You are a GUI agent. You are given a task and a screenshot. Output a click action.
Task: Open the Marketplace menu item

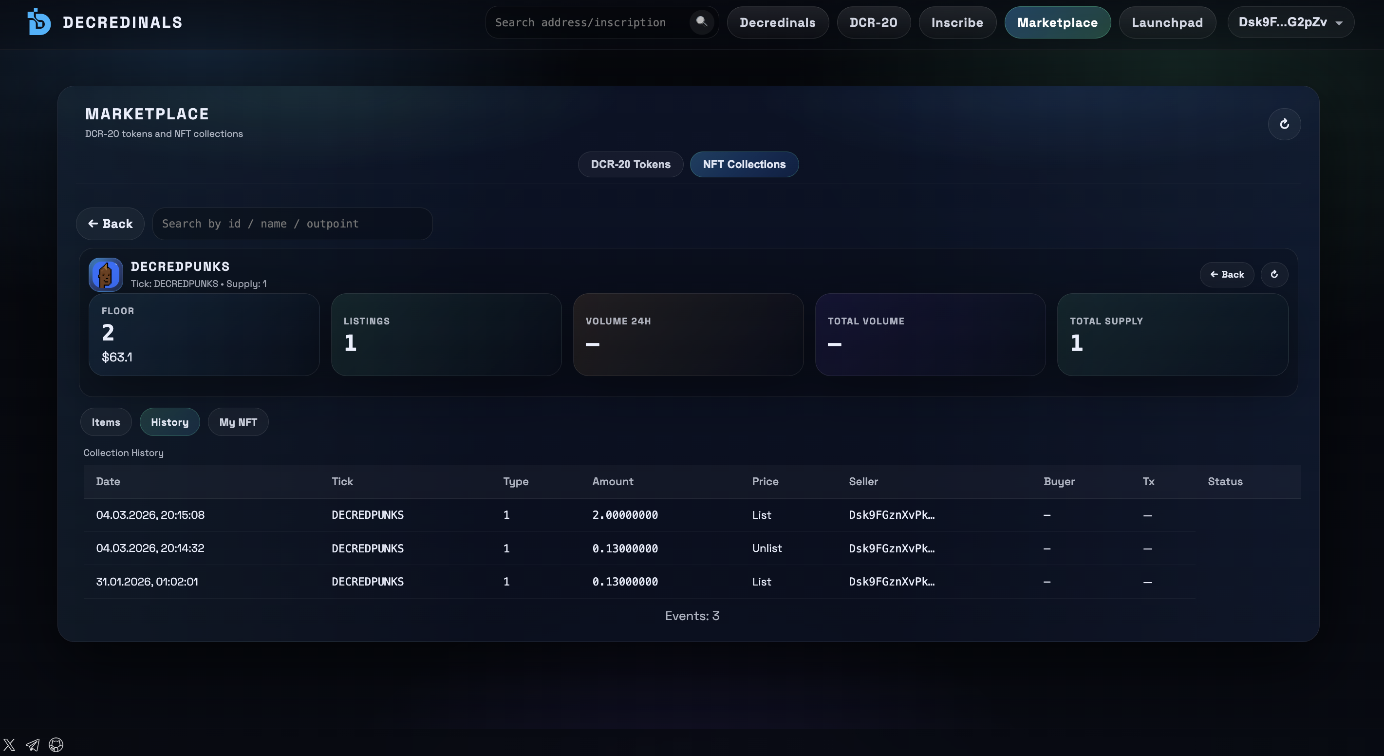pyautogui.click(x=1057, y=22)
